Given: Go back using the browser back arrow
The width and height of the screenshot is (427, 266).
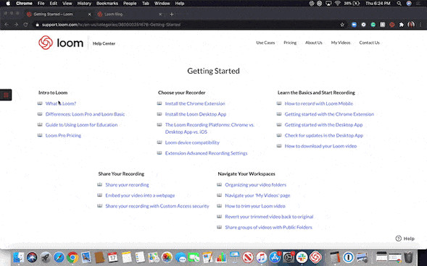Looking at the screenshot, I should click(x=7, y=25).
